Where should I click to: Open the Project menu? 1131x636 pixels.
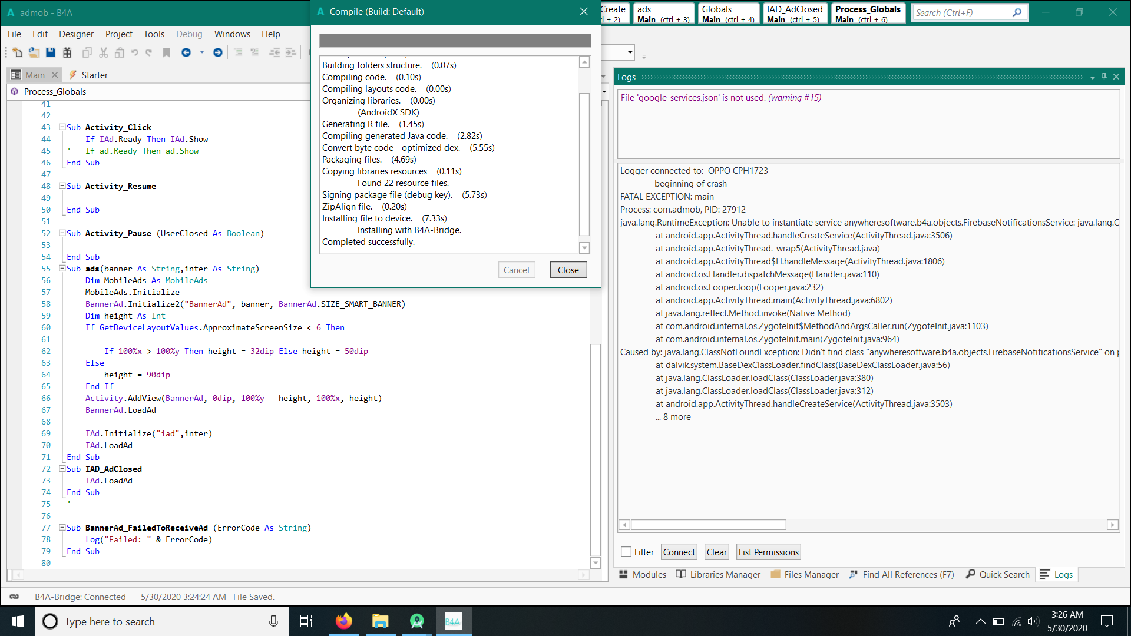(118, 34)
